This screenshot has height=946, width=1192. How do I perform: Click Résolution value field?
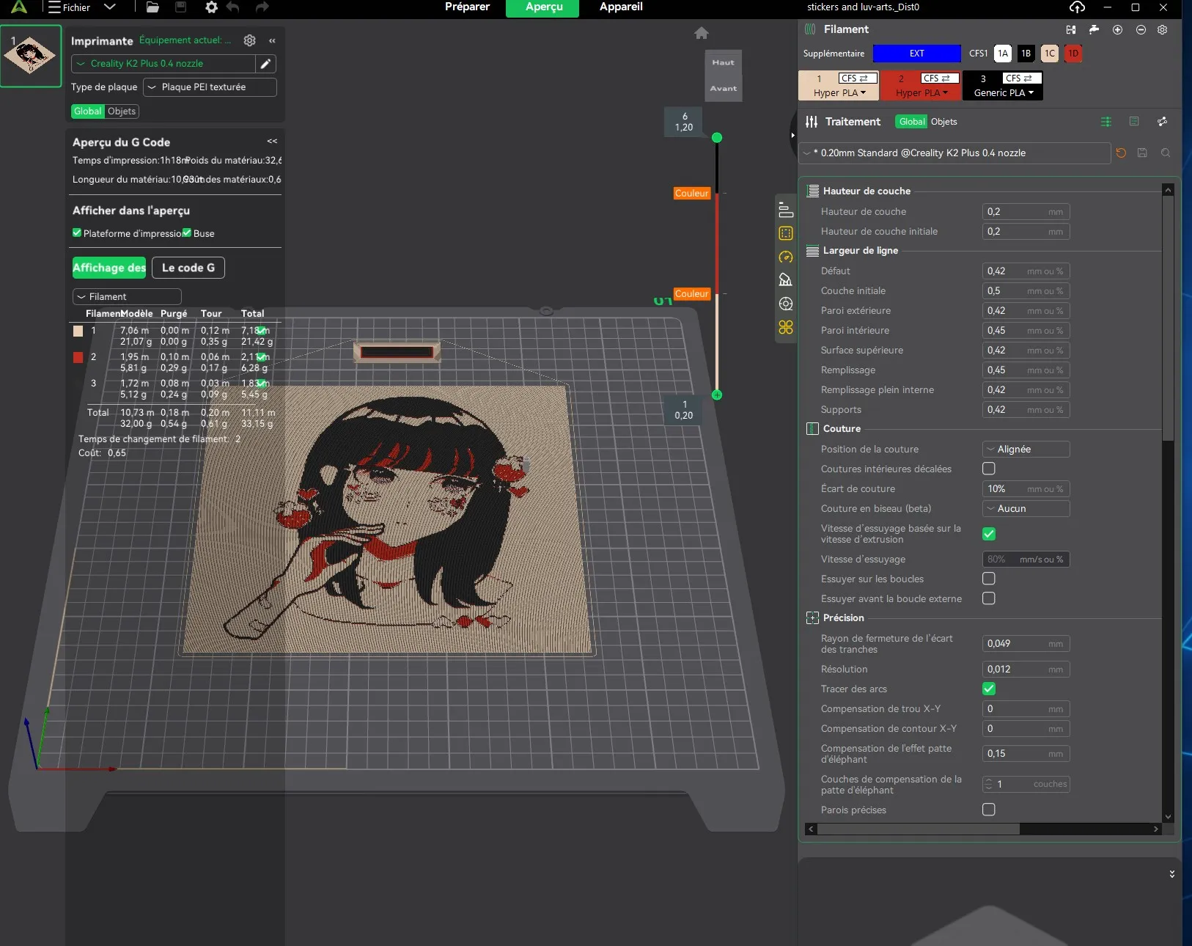click(x=1026, y=670)
